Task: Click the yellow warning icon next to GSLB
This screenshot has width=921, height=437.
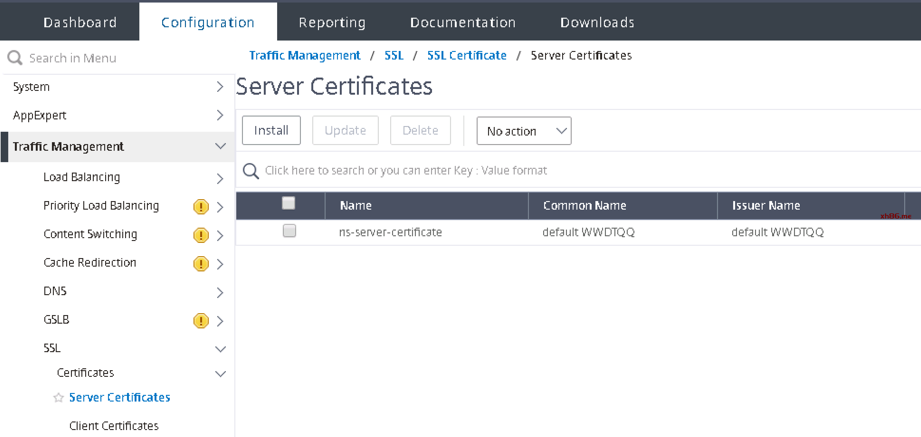Action: 200,320
